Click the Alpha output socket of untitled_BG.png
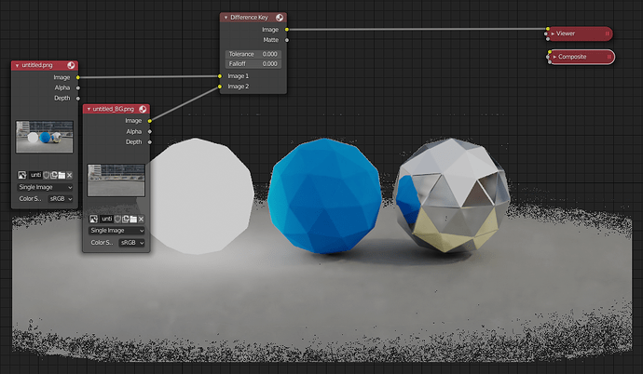643x374 pixels. click(x=150, y=132)
